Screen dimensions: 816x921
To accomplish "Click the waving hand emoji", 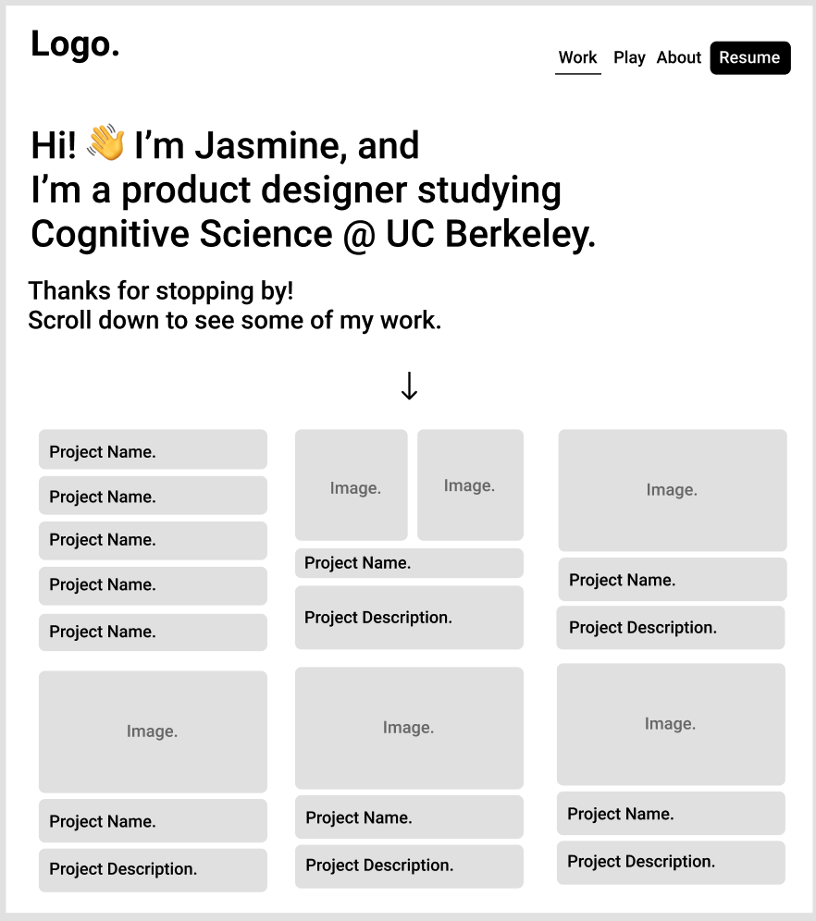I will click(x=105, y=145).
